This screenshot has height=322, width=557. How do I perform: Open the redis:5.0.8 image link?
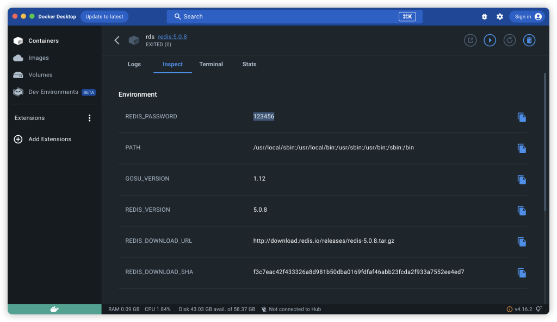pos(172,36)
